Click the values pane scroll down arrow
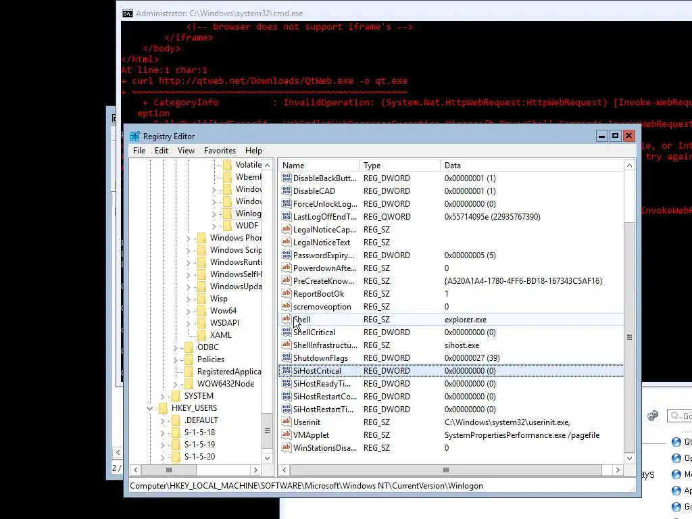The width and height of the screenshot is (692, 519). coord(629,458)
